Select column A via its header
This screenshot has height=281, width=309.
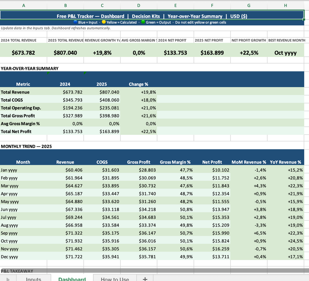[24, 5]
